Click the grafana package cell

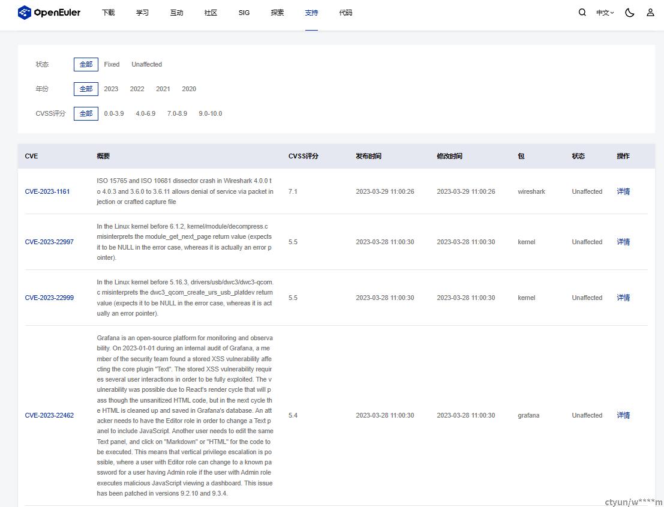(x=528, y=416)
